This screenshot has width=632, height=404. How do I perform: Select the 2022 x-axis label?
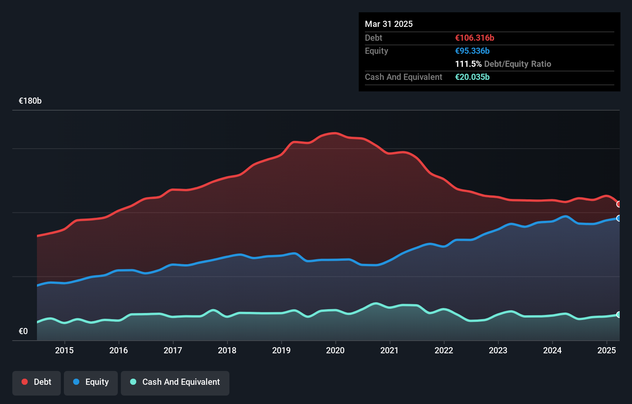click(x=444, y=350)
